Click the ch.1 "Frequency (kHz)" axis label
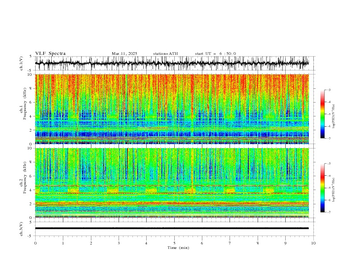This screenshot has height=273, width=353. tap(25, 103)
